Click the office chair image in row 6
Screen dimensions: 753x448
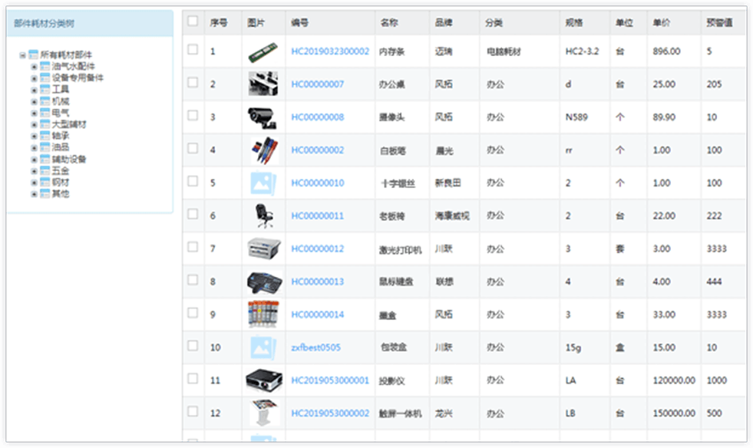pos(263,216)
